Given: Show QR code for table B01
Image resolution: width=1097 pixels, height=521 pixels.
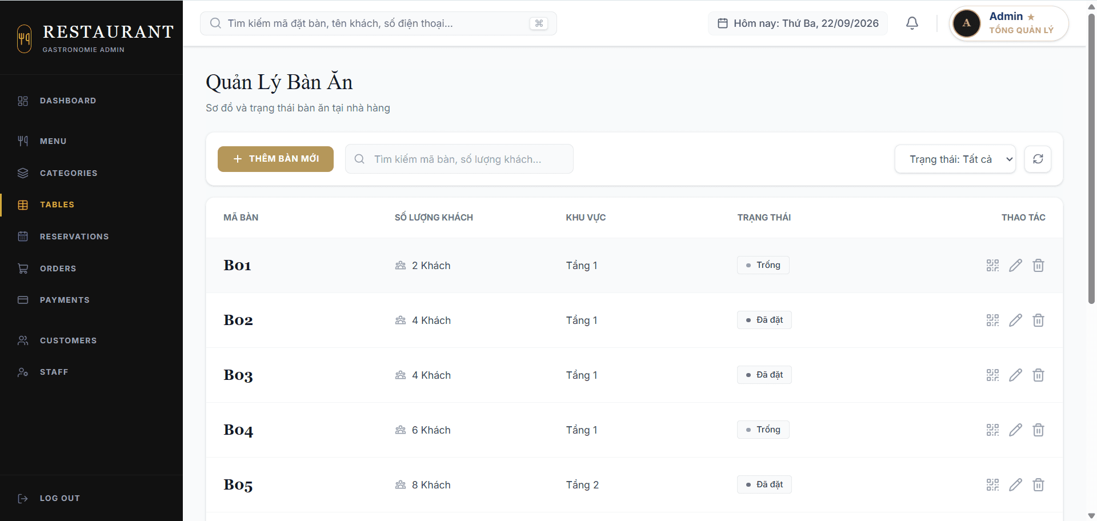Looking at the screenshot, I should click(x=992, y=266).
